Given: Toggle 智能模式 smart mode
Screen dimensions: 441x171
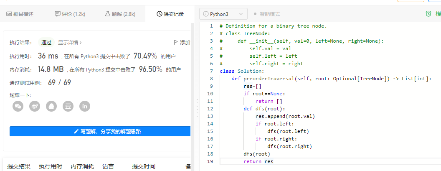Looking at the screenshot, I should (266, 14).
